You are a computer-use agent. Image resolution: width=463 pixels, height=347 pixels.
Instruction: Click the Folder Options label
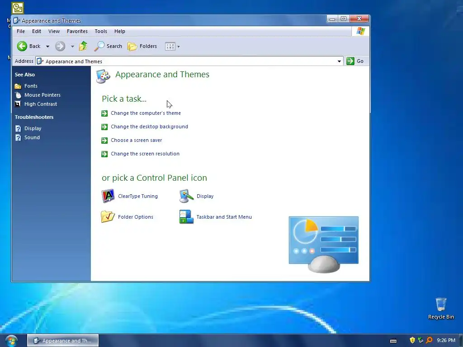[136, 217]
